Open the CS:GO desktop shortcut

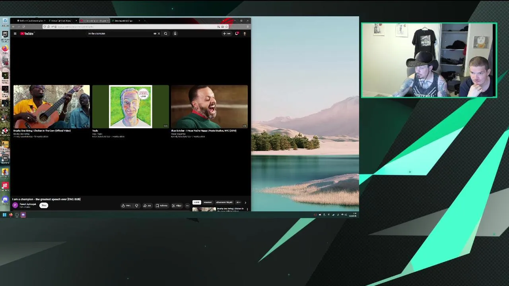pos(5,145)
